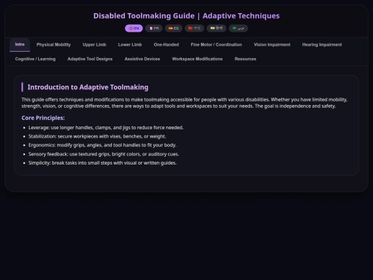Image resolution: width=373 pixels, height=280 pixels.
Task: Switch language to French (FR)
Action: [154, 28]
